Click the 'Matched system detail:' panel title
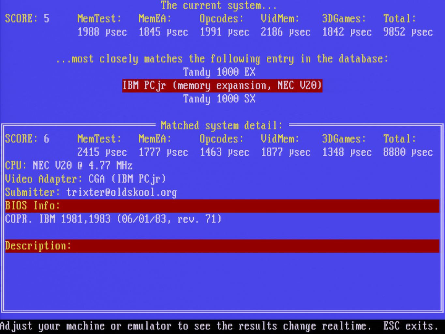Image resolution: width=445 pixels, height=334 pixels. 222,126
